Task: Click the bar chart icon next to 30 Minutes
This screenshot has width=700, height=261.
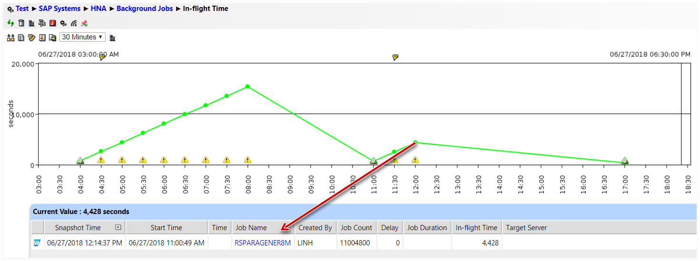Action: pos(113,37)
